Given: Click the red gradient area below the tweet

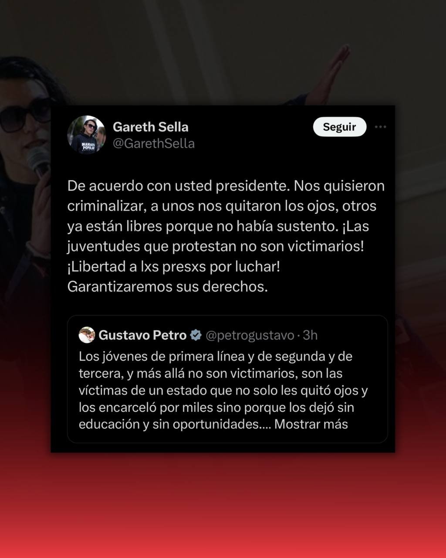Looking at the screenshot, I should 223,506.
